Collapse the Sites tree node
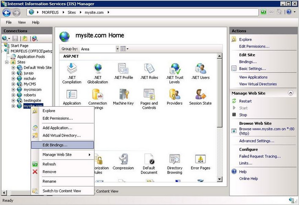The height and width of the screenshot is (205, 299). click(x=7, y=62)
